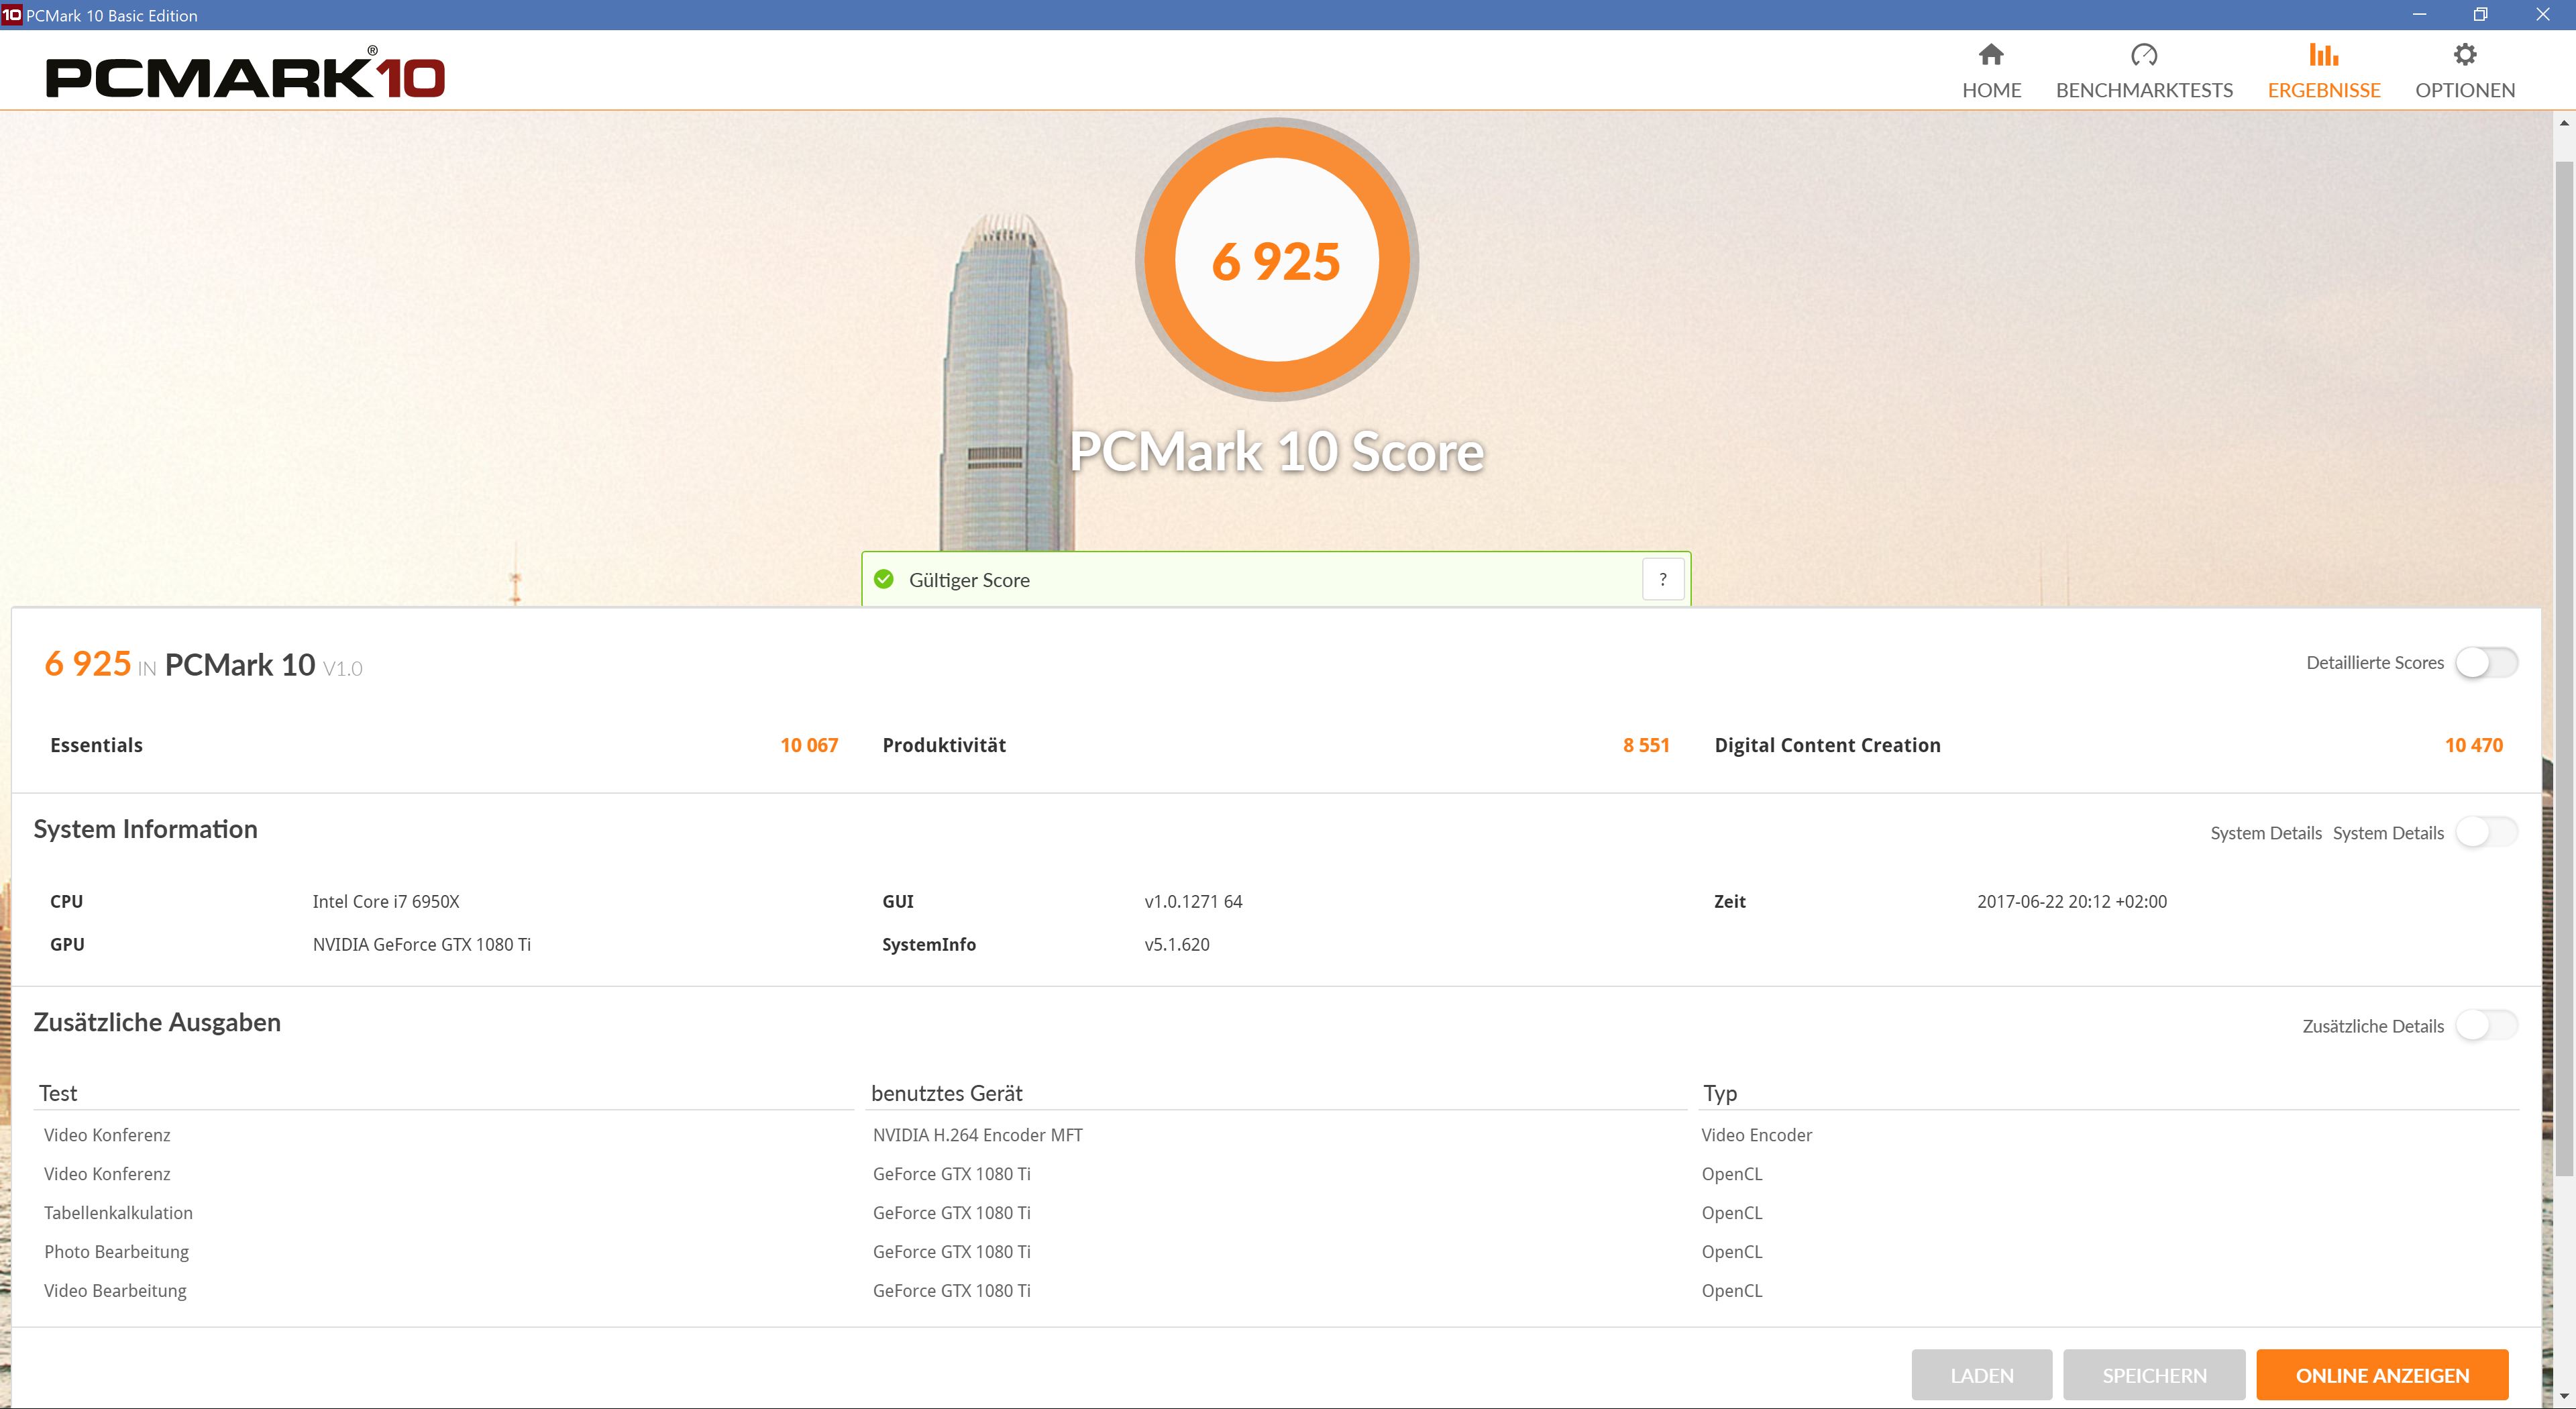
Task: Click the Home house icon
Action: (1991, 54)
